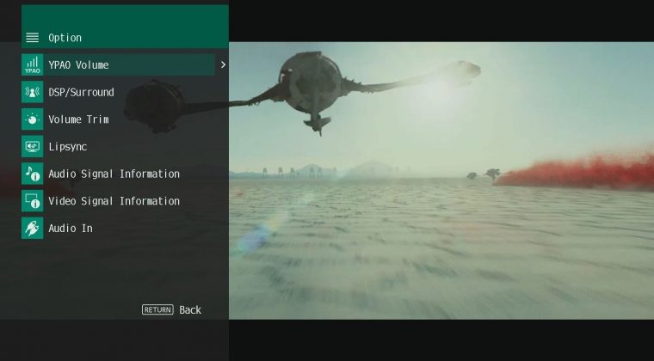Click the DSP/Surround sound icon
Screen dimensions: 654x361
click(x=32, y=92)
